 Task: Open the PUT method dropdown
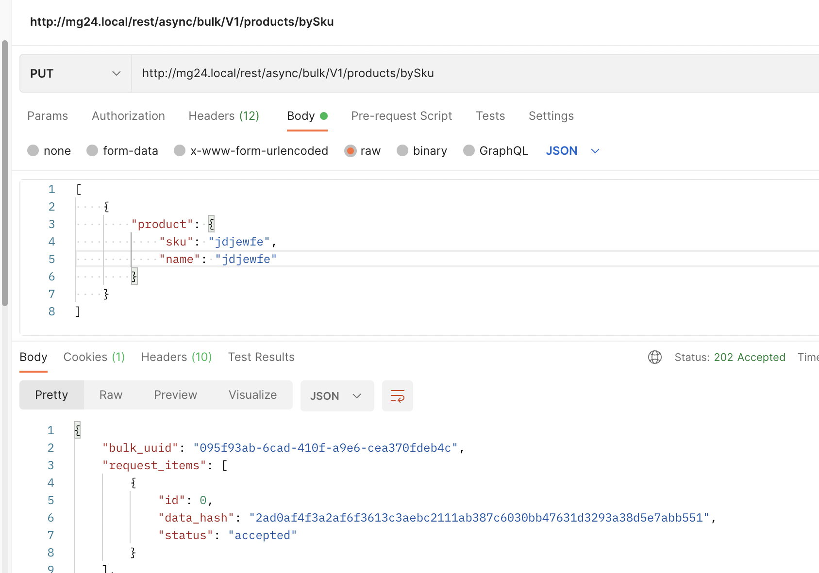75,73
